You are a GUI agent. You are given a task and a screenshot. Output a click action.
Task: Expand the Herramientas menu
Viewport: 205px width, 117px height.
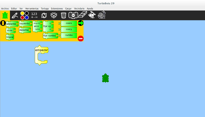(32, 8)
